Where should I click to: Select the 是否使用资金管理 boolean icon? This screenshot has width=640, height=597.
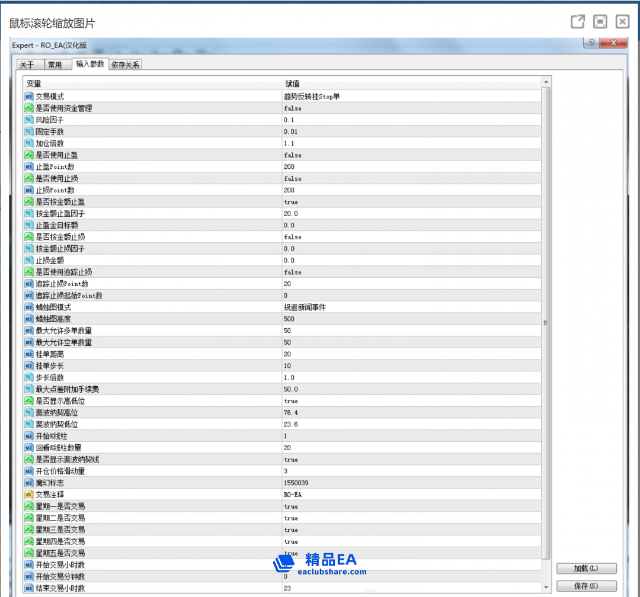click(28, 108)
